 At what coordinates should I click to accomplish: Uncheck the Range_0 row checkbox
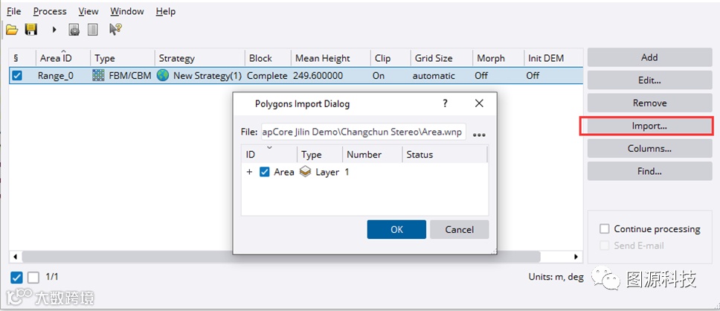click(17, 75)
